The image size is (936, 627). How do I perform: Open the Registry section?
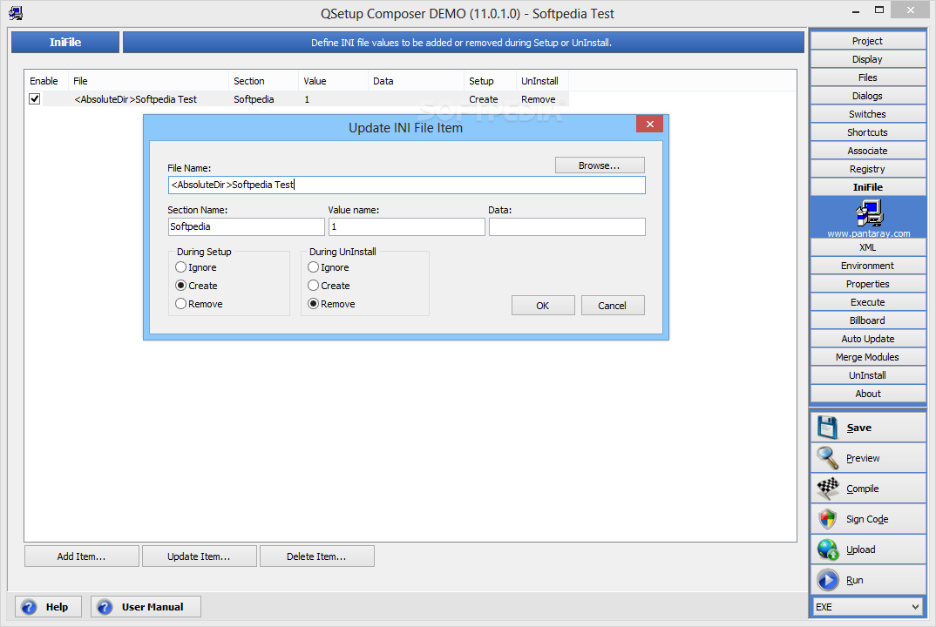pyautogui.click(x=867, y=169)
